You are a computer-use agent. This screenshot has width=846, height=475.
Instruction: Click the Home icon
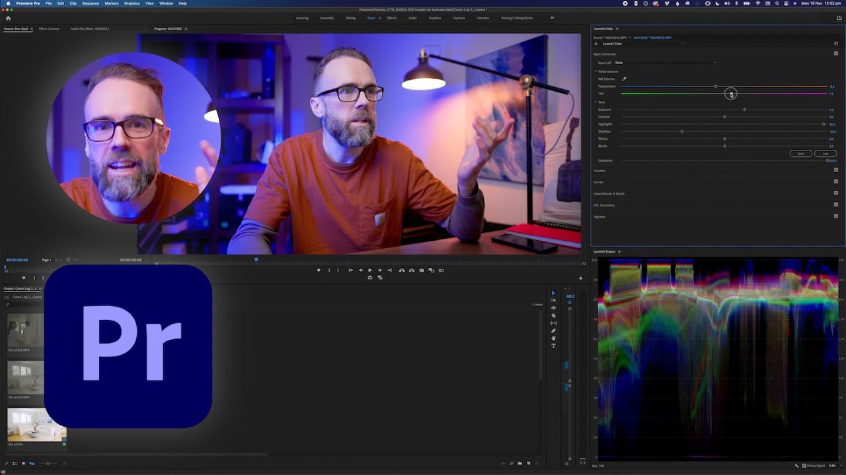pyautogui.click(x=8, y=18)
